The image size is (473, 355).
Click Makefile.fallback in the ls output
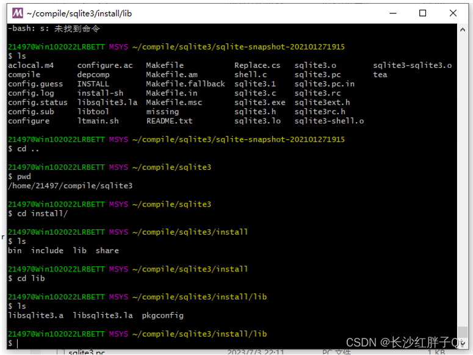[x=186, y=84]
